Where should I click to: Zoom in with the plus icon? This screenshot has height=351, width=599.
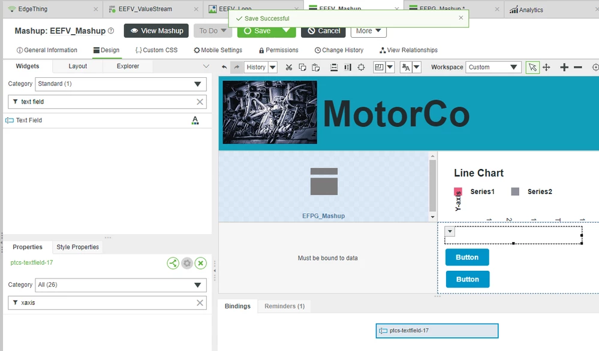click(x=564, y=68)
